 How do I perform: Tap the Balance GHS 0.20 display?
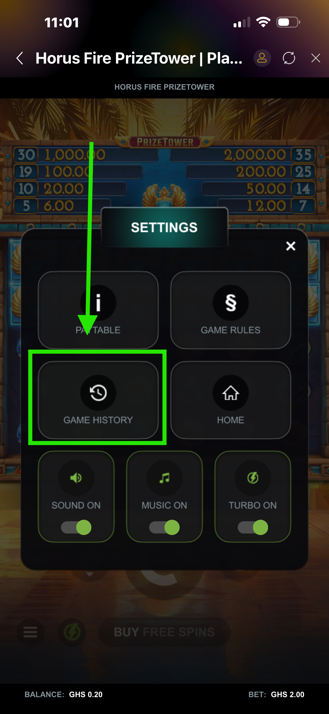click(x=64, y=694)
